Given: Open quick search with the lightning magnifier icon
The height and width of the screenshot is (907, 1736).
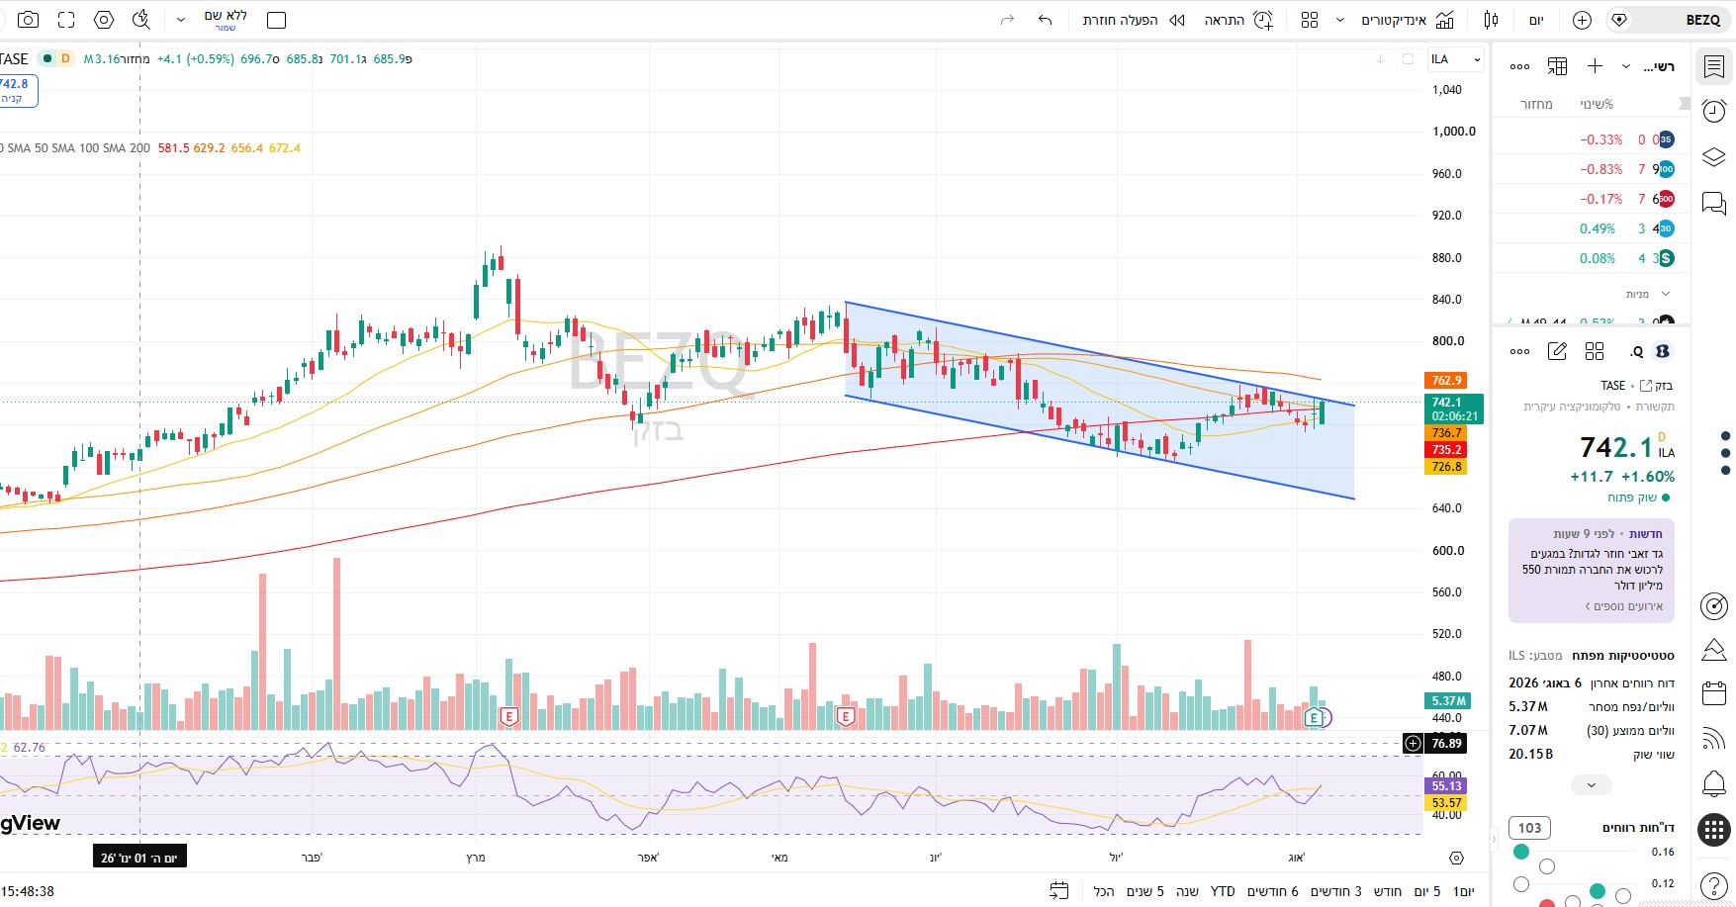Looking at the screenshot, I should (141, 20).
